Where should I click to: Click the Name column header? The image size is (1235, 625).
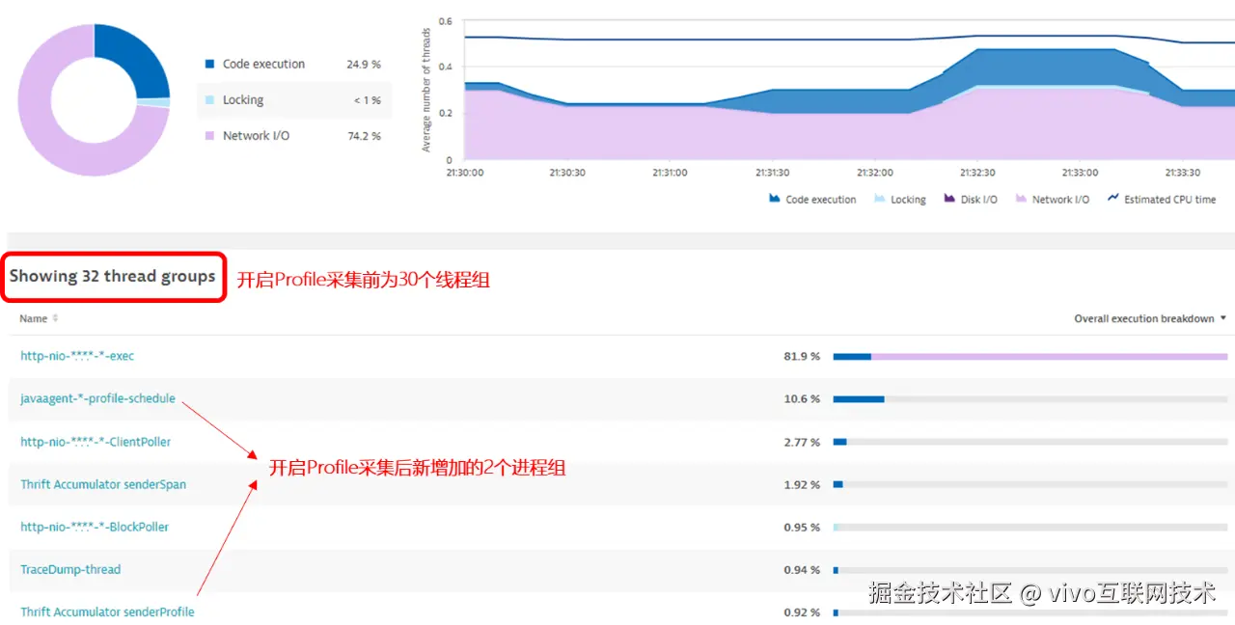pos(34,318)
